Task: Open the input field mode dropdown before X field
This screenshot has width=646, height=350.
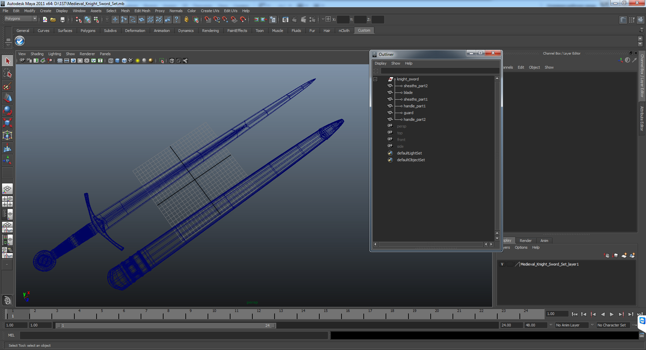Action: tap(323, 20)
